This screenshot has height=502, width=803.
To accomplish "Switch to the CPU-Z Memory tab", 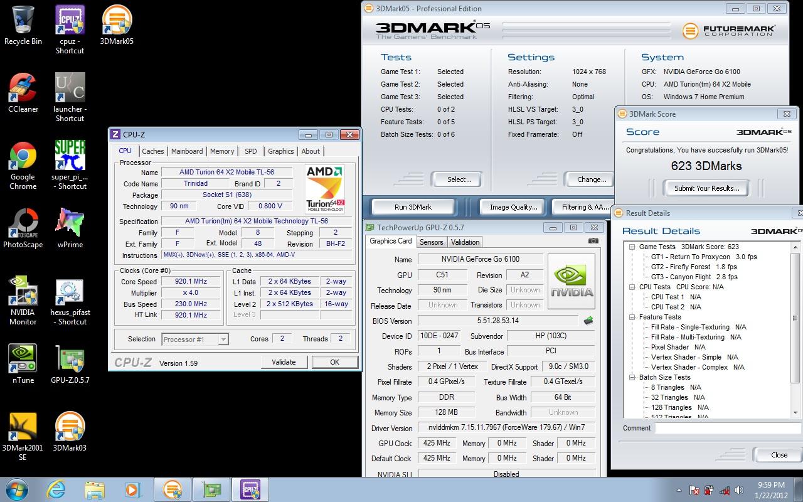I will click(x=222, y=151).
